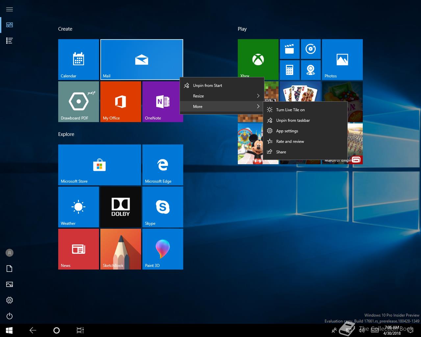Open the My Office tile

121,102
